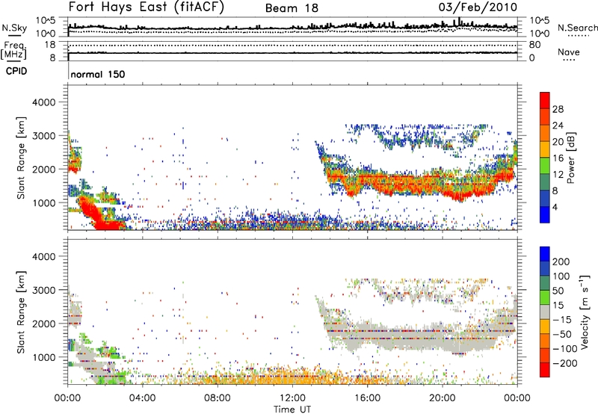Select the "200" label on Velocity color bar
Viewport: 598px width, 414px height.
[561, 262]
